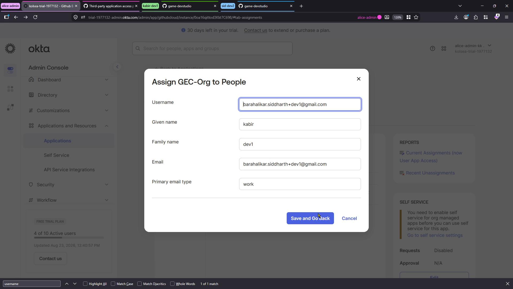
Task: Expand the Directory section
Action: [x=69, y=95]
